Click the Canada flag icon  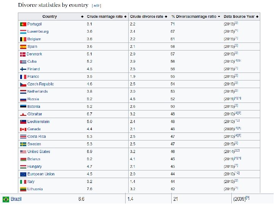coord(23,129)
